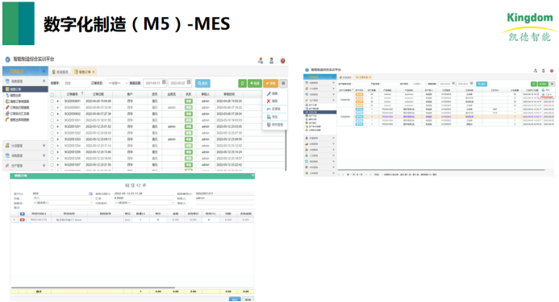Open the order status '--全部--' dropdown
Screen dimensions: 559x302
click(118, 83)
